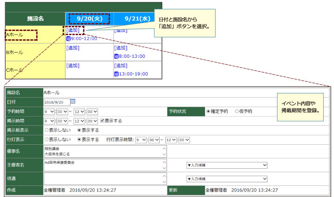Toggle the 表示する checkbox in the 掲示時間 row

(103, 121)
